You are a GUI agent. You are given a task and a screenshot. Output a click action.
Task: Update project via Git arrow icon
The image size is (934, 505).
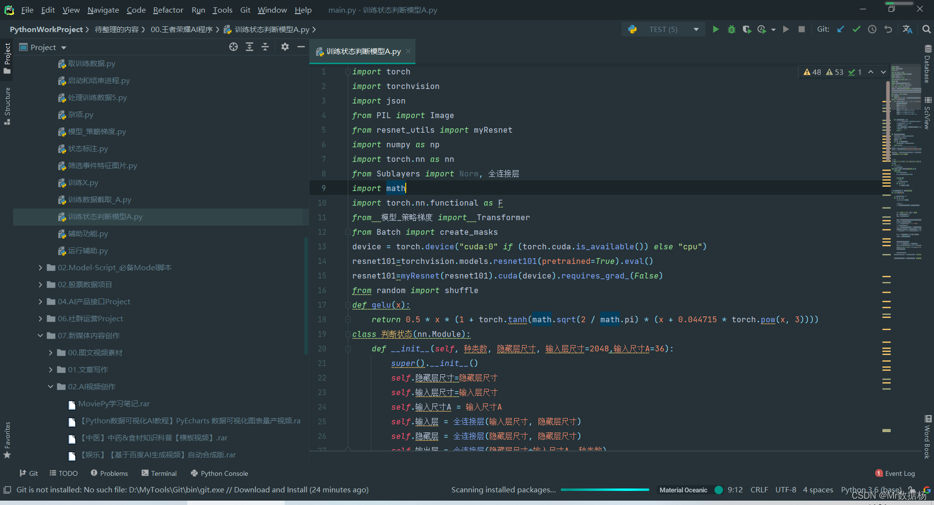841,30
